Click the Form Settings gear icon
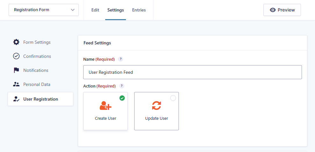Image resolution: width=315 pixels, height=152 pixels. pyautogui.click(x=16, y=42)
